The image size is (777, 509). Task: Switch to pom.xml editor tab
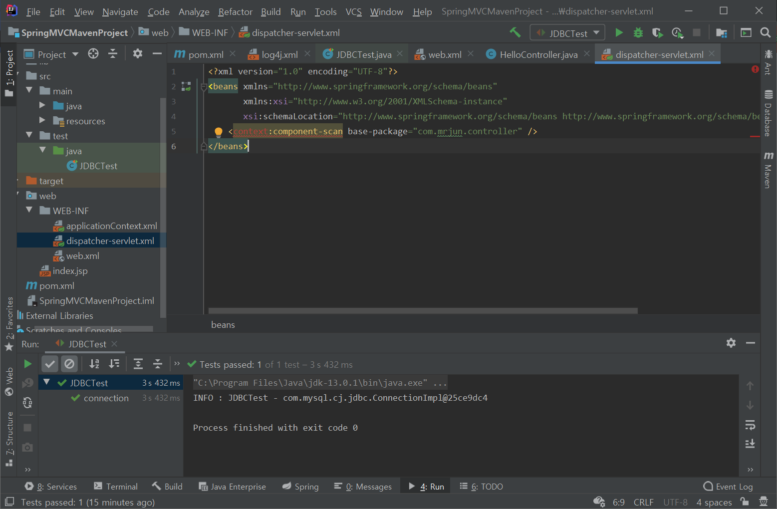205,54
